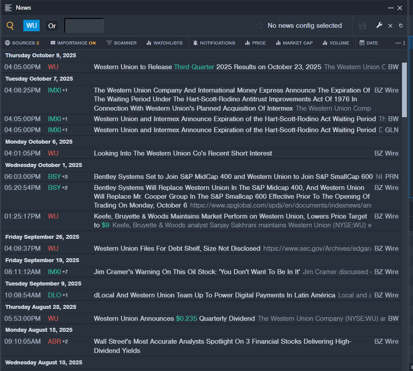Click the ticker search input field
This screenshot has height=371, width=413.
(84, 26)
